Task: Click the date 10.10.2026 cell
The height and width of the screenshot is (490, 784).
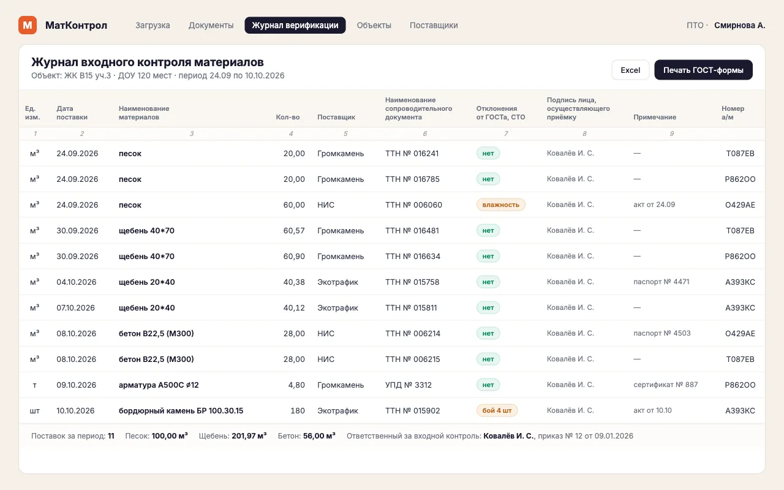Action: 75,410
